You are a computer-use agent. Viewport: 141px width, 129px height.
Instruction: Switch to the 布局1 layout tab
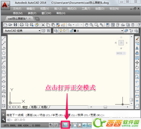pos(34,107)
